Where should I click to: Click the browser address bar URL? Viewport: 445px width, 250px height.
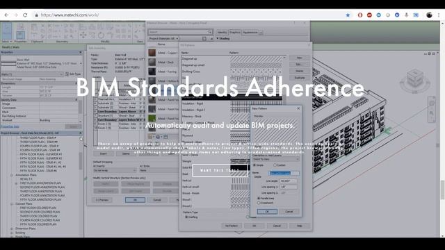70,15
